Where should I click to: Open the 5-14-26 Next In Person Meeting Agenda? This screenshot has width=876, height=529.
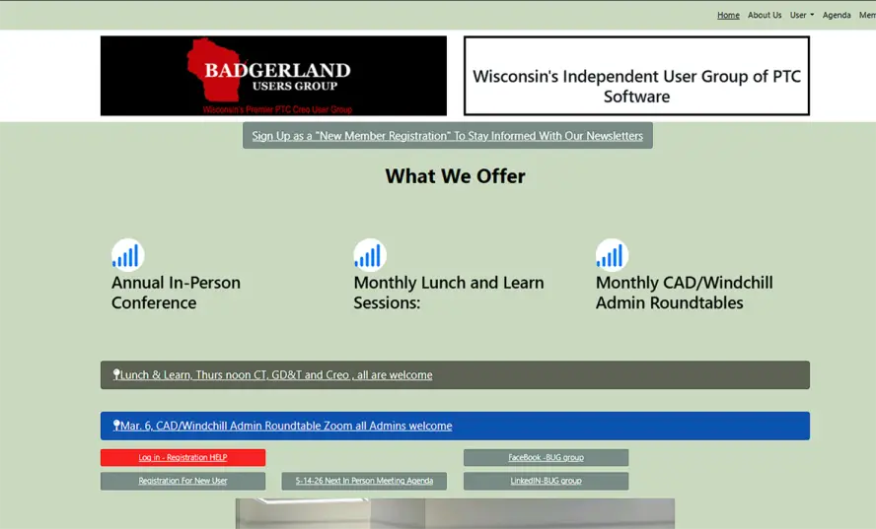[x=364, y=481]
